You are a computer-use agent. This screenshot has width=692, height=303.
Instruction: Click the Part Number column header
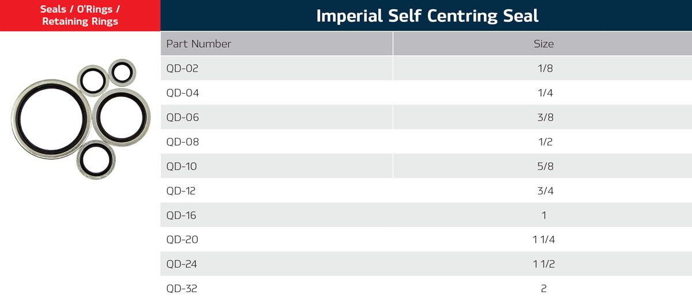point(199,44)
